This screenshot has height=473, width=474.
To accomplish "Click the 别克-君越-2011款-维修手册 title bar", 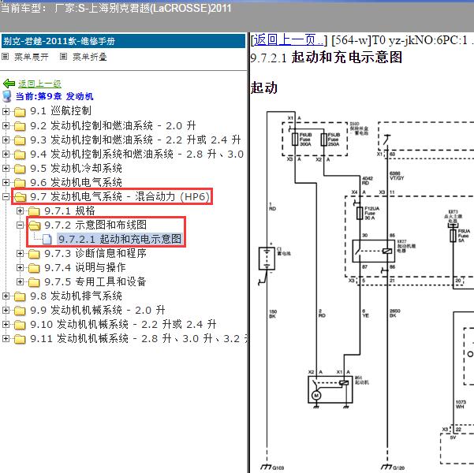I will 123,41.
